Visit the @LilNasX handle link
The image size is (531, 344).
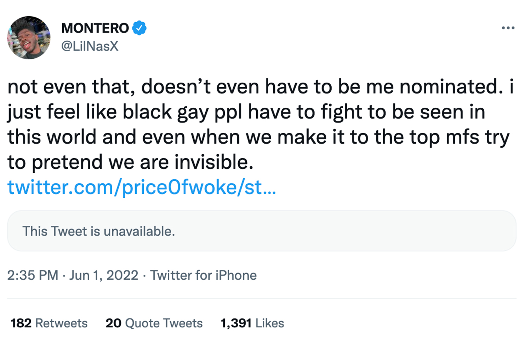pyautogui.click(x=90, y=46)
